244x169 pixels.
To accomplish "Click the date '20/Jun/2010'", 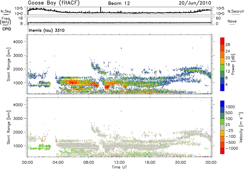I will pos(195,3).
